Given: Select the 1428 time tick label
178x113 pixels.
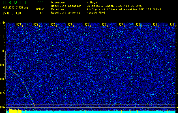Looking at the screenshot, I should [137, 25].
